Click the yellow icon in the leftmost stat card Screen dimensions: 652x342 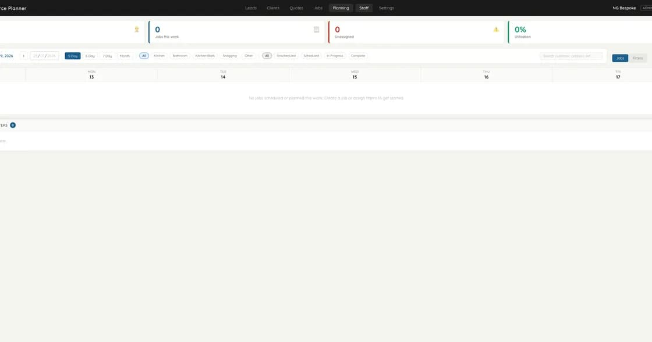[x=137, y=30]
